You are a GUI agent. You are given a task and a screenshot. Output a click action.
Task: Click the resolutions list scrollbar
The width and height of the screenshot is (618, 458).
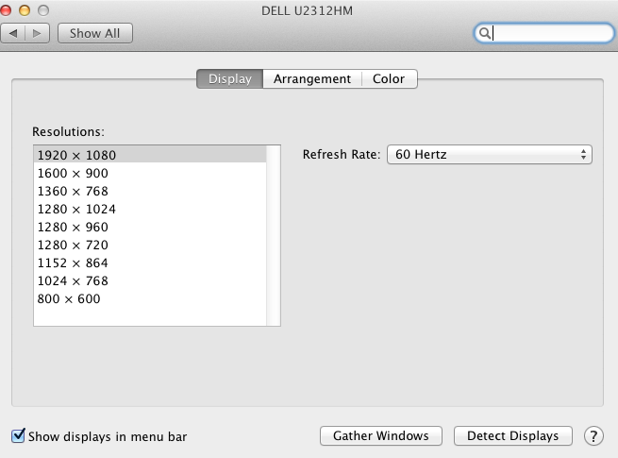tap(274, 235)
